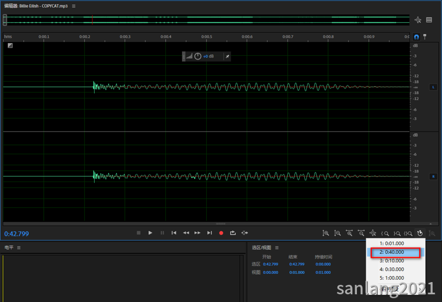Start playback with the Play button
442x302 pixels.
click(x=150, y=233)
